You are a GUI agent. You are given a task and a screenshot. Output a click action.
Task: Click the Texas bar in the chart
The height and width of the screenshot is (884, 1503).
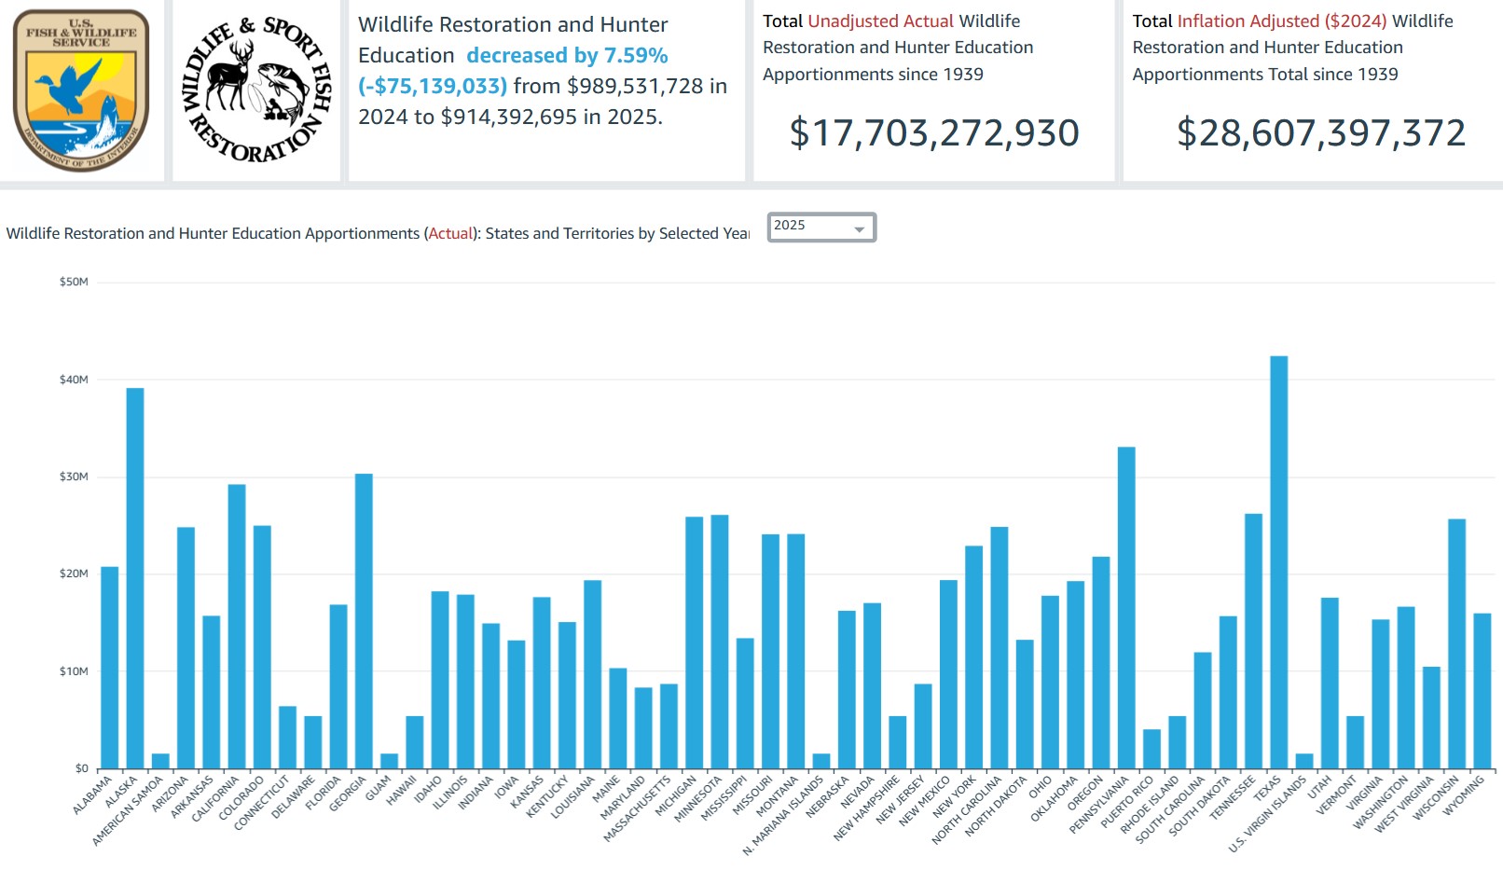(1278, 562)
